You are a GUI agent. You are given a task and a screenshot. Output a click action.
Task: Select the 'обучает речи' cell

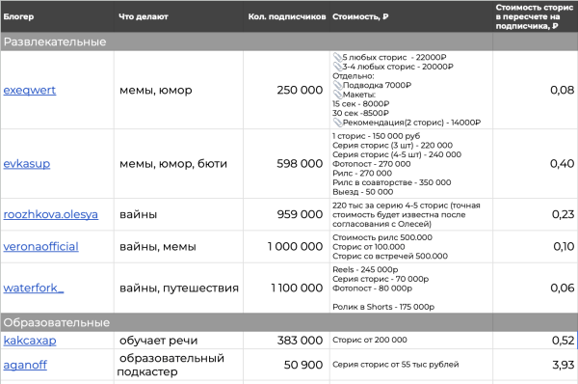(x=179, y=340)
